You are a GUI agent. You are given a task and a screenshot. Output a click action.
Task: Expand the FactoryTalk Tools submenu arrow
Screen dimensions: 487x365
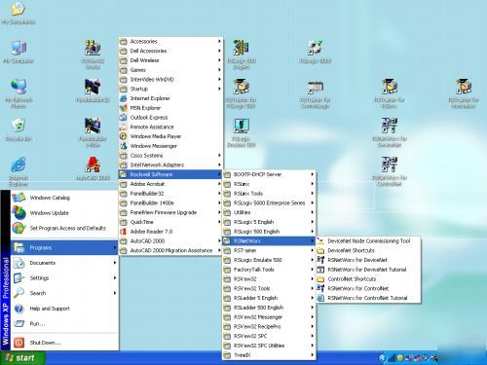313,270
